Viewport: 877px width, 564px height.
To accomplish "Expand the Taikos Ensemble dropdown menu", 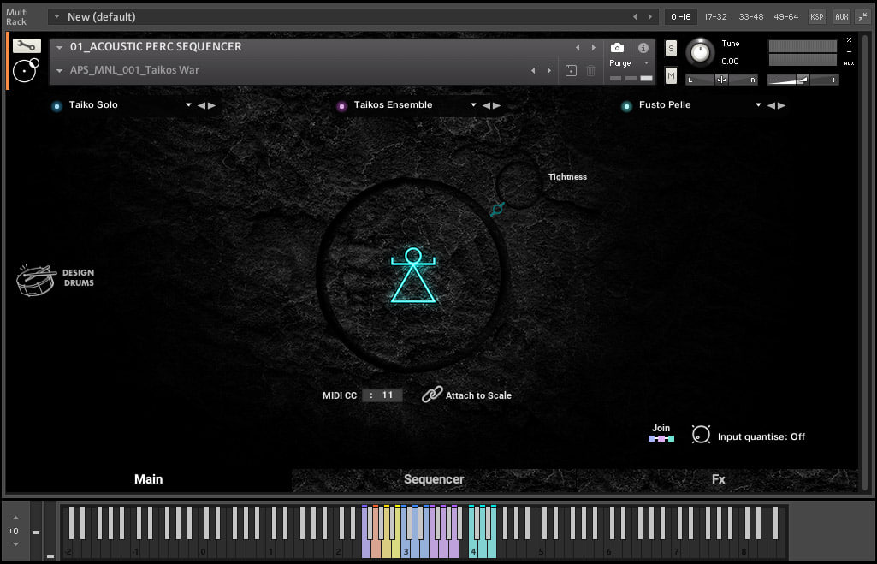I will coord(473,105).
